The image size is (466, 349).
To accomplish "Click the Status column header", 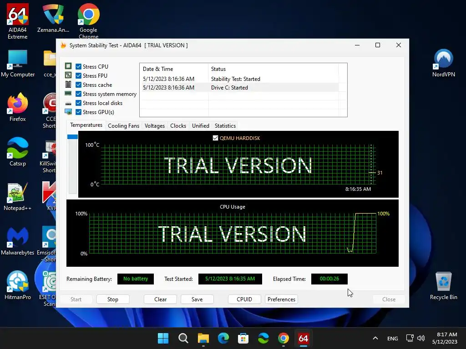I will (273, 69).
